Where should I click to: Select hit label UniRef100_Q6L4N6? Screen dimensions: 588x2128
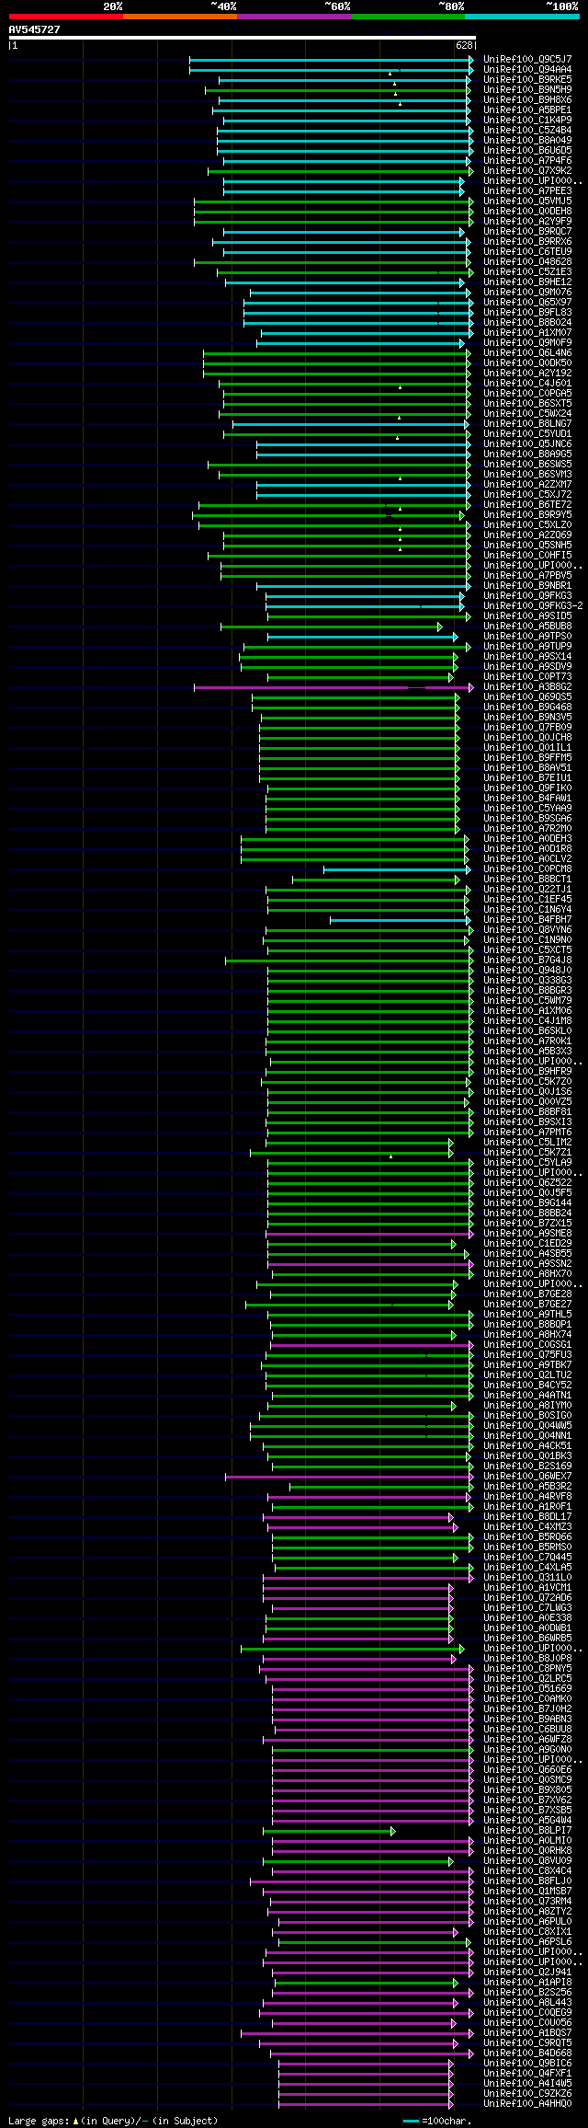pyautogui.click(x=527, y=352)
